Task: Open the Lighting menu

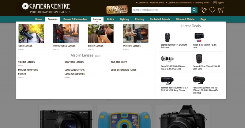Action: [124, 19]
